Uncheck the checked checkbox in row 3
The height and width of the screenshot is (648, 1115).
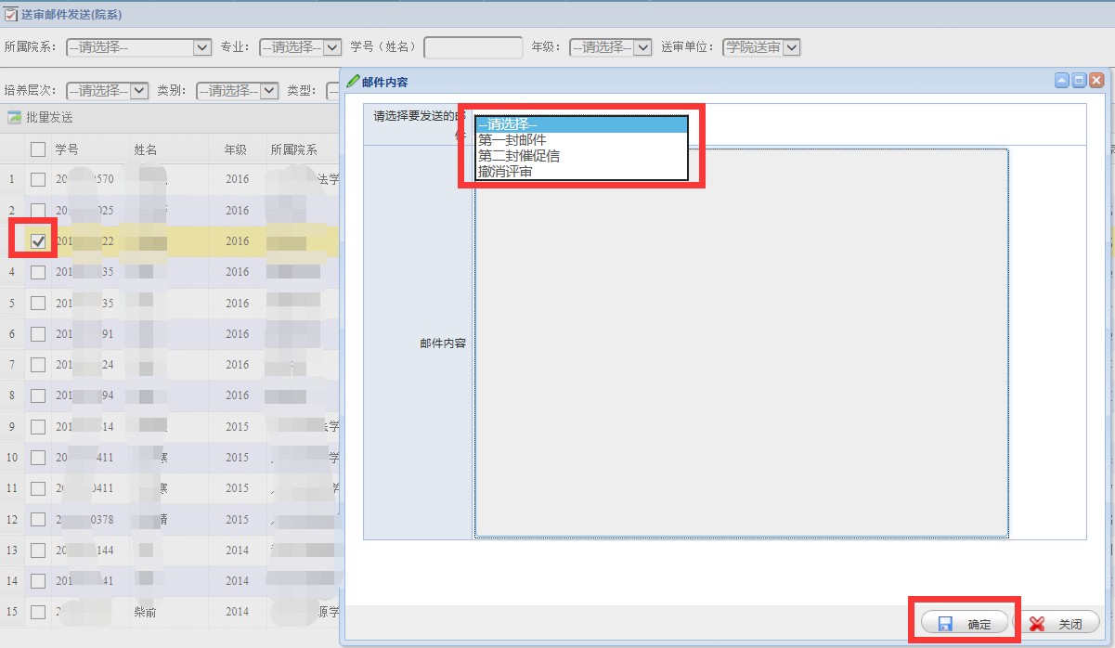click(38, 241)
